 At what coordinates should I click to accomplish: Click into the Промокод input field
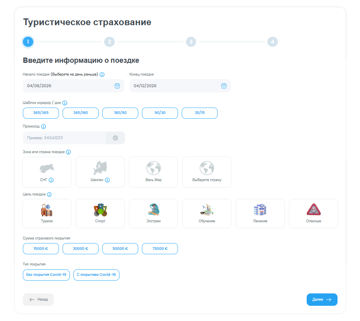[x=64, y=138]
